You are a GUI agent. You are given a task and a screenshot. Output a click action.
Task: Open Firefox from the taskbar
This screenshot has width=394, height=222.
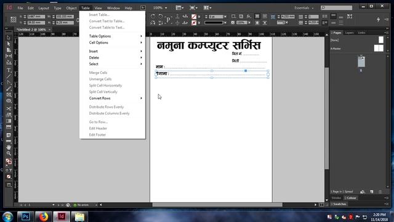[44, 216]
